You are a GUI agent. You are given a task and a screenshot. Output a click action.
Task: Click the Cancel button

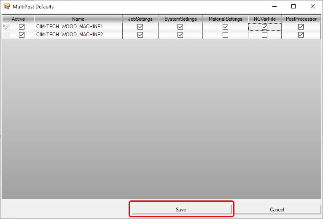(x=277, y=209)
